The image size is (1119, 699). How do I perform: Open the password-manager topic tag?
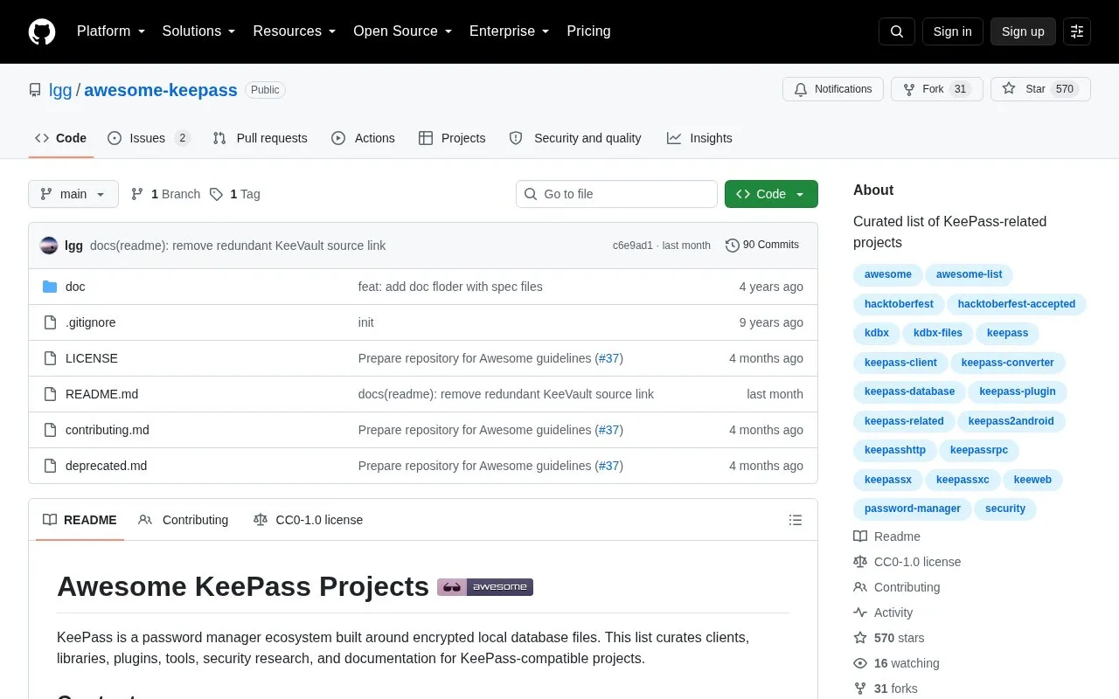click(x=913, y=509)
